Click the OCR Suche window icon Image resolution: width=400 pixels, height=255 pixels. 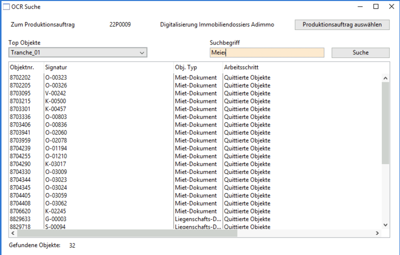point(6,7)
